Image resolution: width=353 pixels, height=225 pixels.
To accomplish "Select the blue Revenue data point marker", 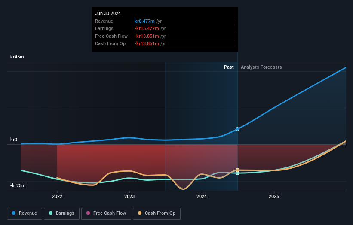I will coord(237,129).
